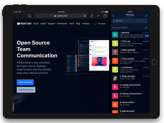Screen dimensions: 164x123
Task: Open the Docs menu item
Action: [72, 24]
